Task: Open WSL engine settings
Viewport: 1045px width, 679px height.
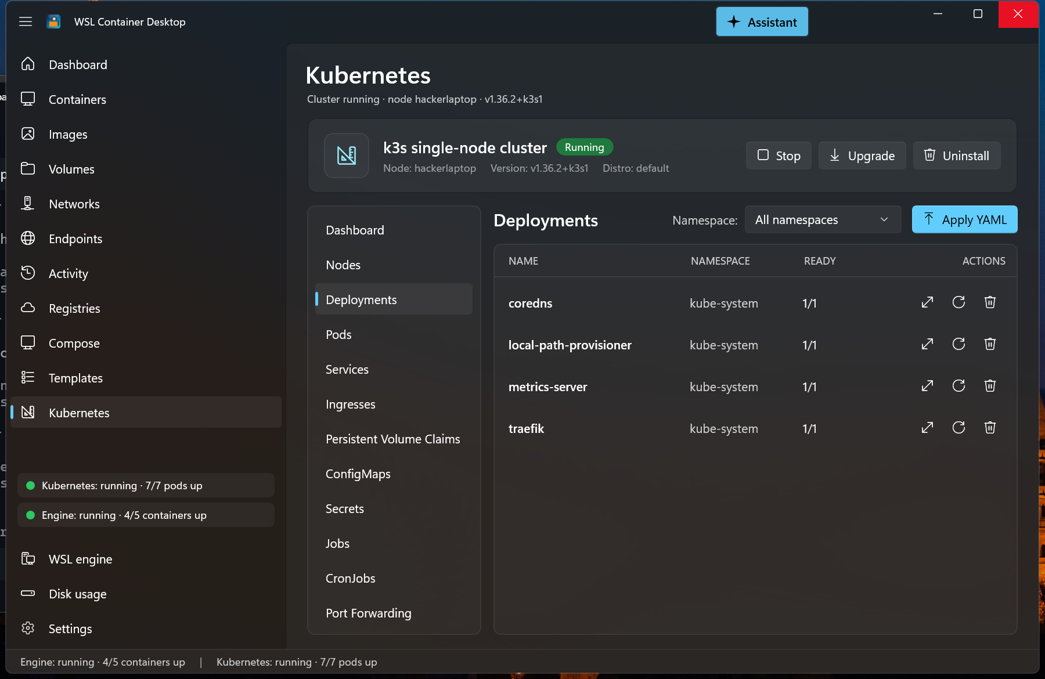Action: coord(146,559)
